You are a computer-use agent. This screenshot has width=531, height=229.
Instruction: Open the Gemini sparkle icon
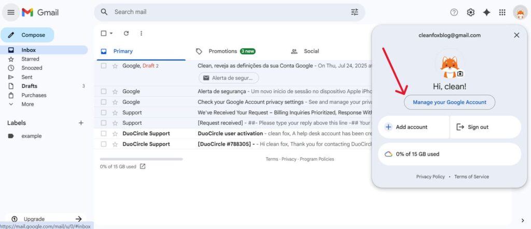pyautogui.click(x=486, y=12)
